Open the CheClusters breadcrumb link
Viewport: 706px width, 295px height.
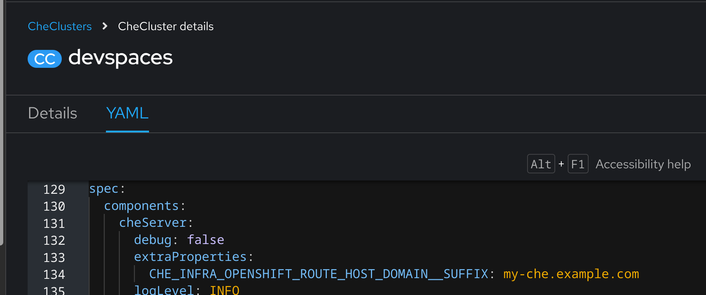(x=60, y=26)
